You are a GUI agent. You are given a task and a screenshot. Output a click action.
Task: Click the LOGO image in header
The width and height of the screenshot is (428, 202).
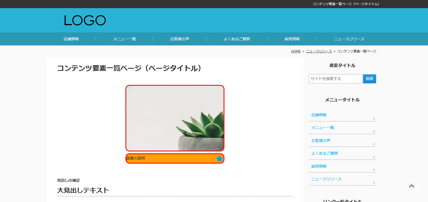(85, 21)
